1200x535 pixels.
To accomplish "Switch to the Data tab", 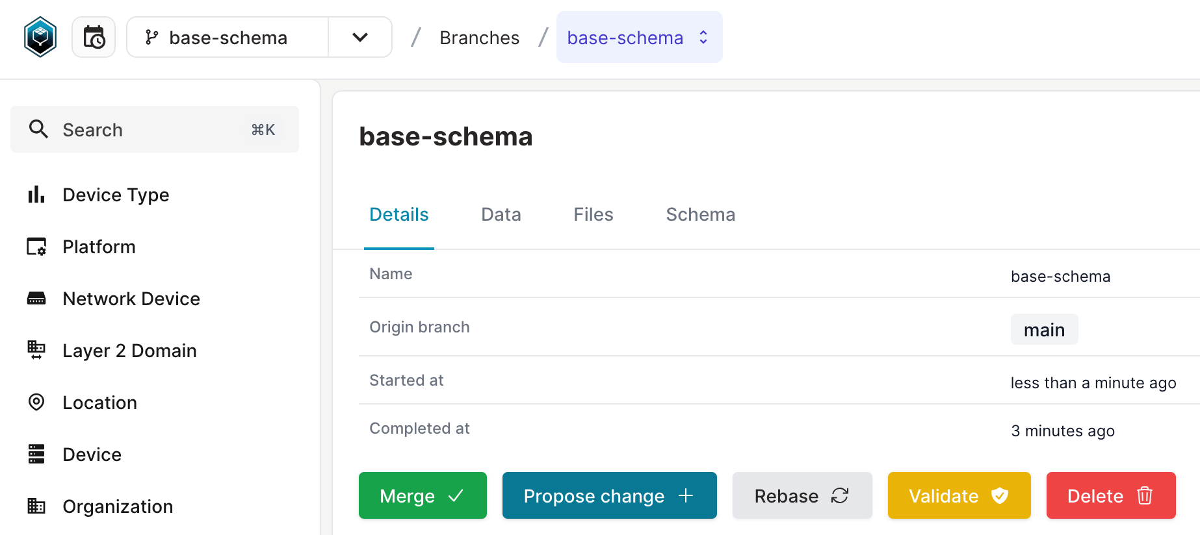I will (501, 214).
